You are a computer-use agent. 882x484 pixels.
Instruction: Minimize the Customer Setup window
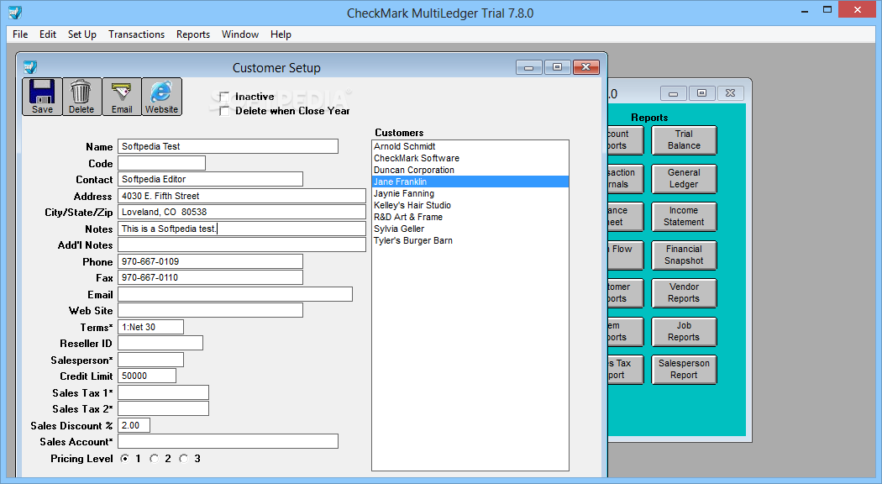[x=528, y=67]
